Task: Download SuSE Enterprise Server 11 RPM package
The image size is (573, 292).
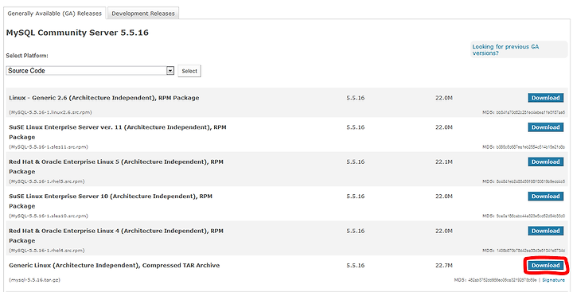Action: (x=545, y=127)
